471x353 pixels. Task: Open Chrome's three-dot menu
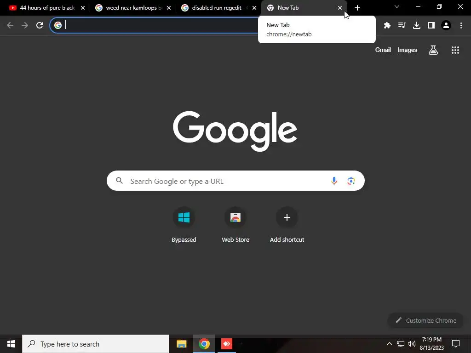pyautogui.click(x=461, y=25)
